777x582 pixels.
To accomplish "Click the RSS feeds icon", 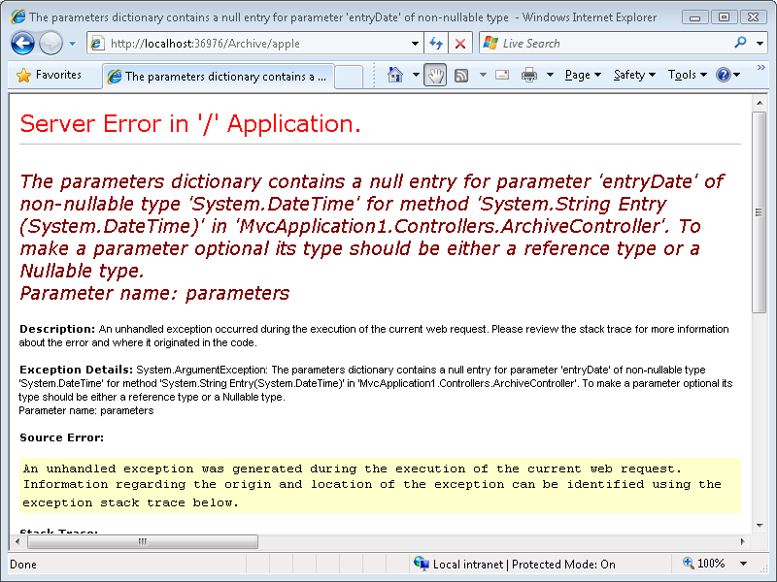I will pos(461,75).
